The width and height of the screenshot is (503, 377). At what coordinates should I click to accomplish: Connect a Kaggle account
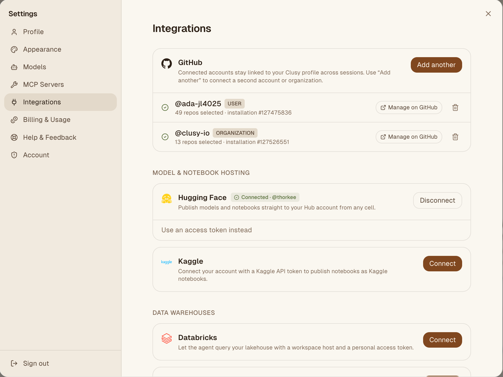point(442,264)
